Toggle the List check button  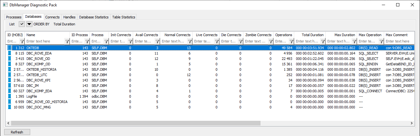(x=22, y=24)
